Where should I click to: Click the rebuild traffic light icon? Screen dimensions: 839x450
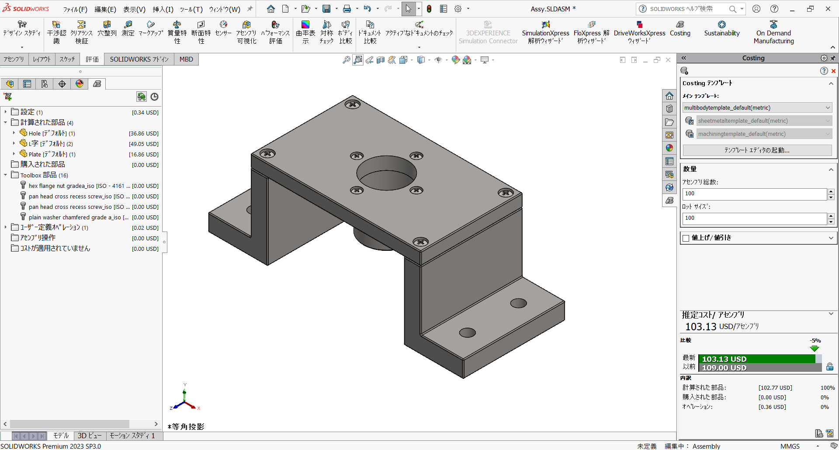[x=429, y=9]
